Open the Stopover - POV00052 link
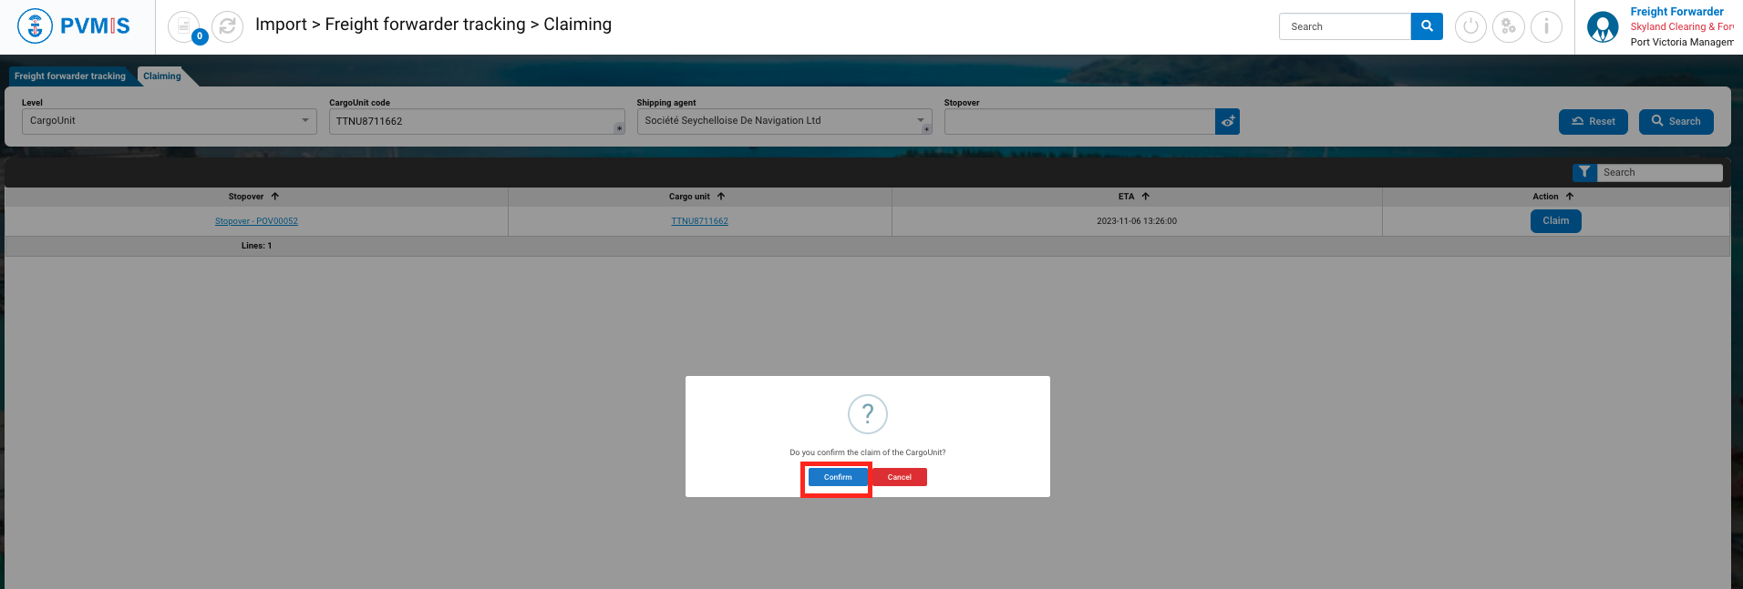The width and height of the screenshot is (1743, 589). pyautogui.click(x=256, y=221)
